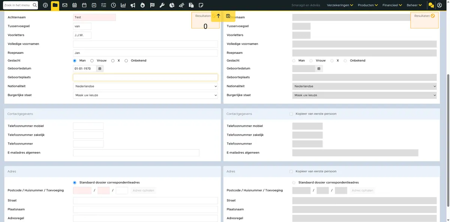Tick Kopieer van eerste persoon under Contactgegevens
Screen dimensions: 450x222
click(x=291, y=114)
